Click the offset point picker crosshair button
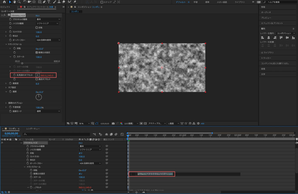298x194 pixels. (38, 75)
